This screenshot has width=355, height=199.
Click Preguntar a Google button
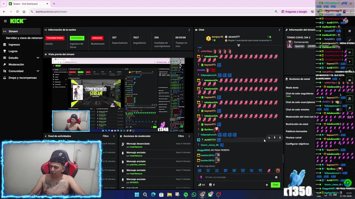[x=294, y=12]
